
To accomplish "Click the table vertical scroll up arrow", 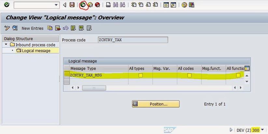I will coord(247,76).
